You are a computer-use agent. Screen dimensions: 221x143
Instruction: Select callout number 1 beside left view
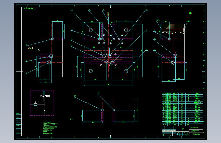[x=27, y=73]
